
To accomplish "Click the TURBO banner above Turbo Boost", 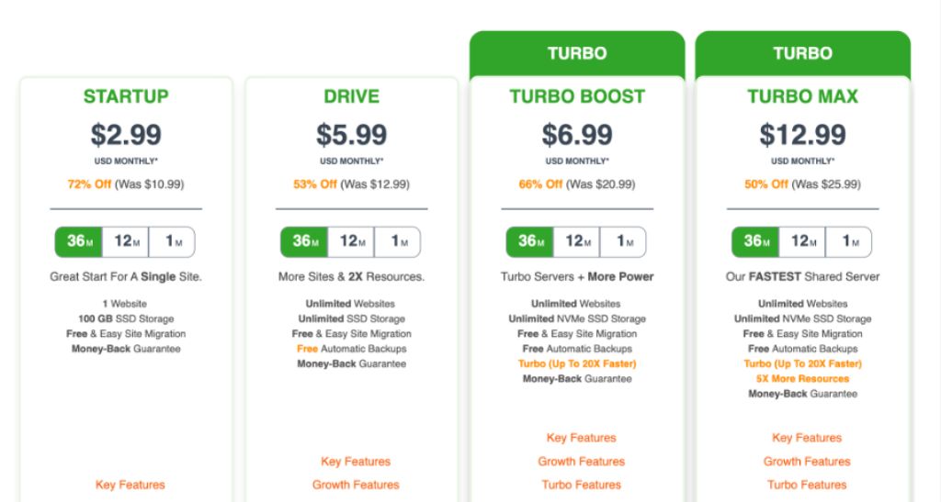I will pyautogui.click(x=577, y=53).
